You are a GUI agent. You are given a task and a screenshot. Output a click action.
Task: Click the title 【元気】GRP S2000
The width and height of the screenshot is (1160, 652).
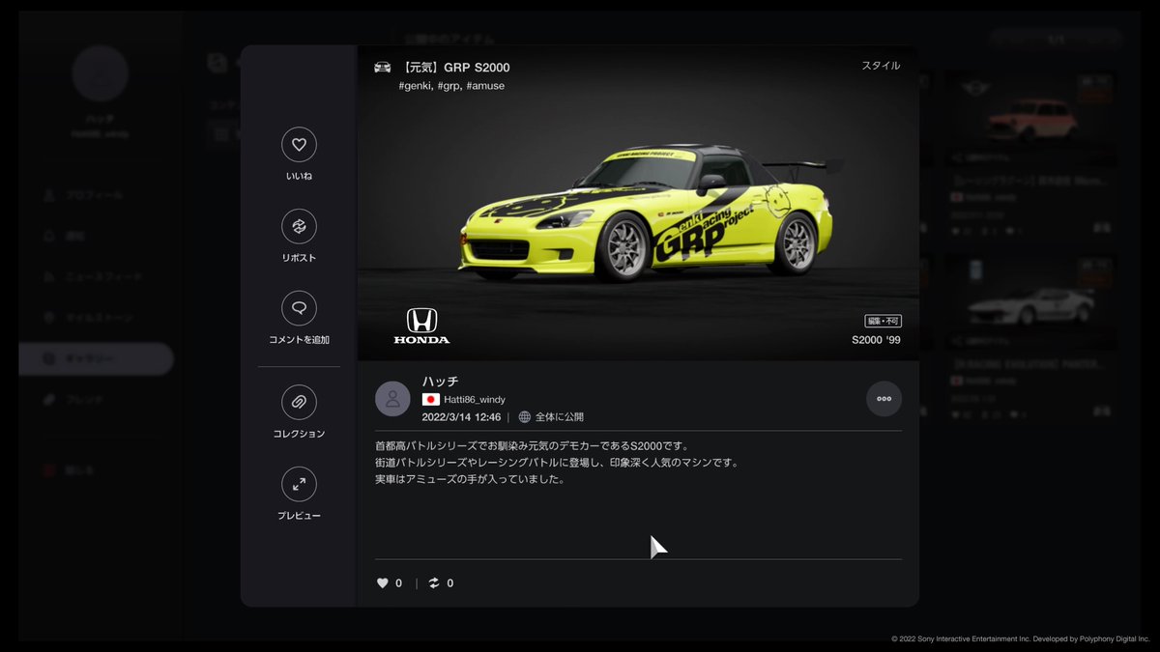454,68
